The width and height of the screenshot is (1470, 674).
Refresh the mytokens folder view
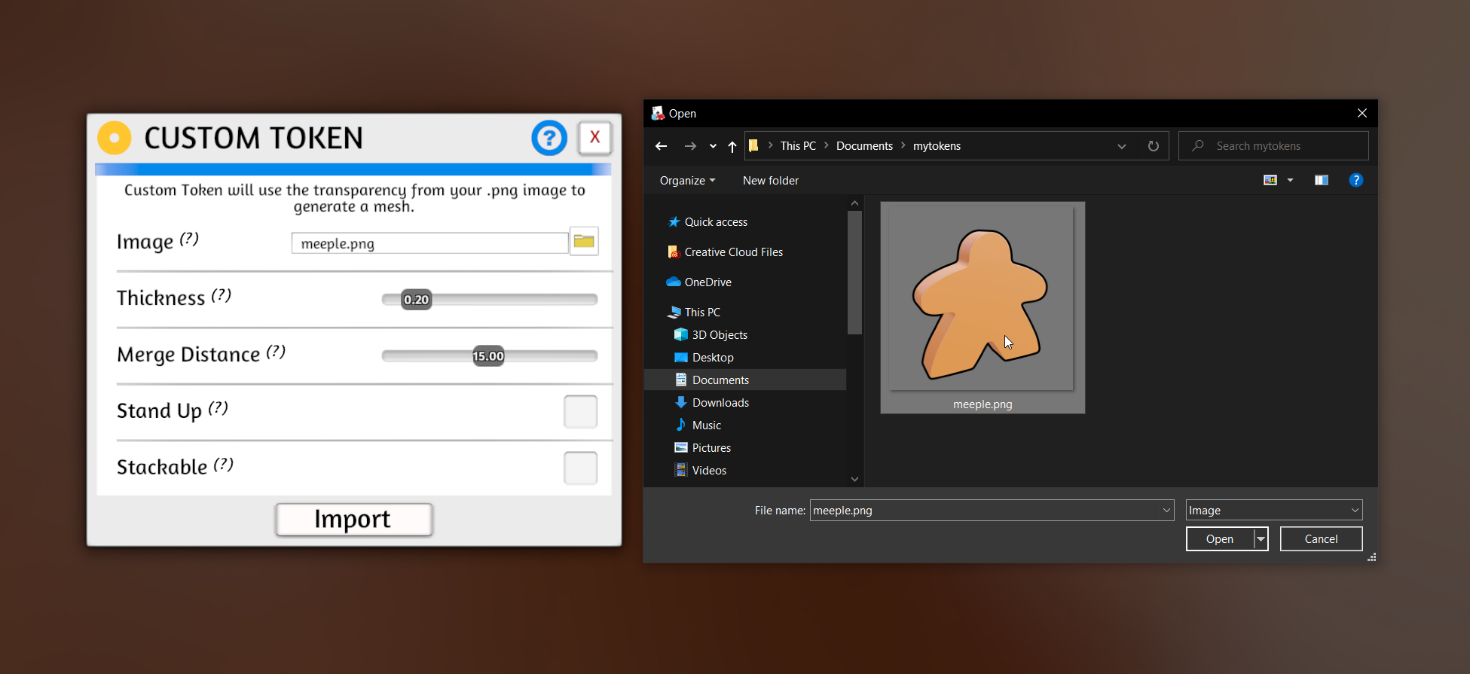(x=1154, y=146)
